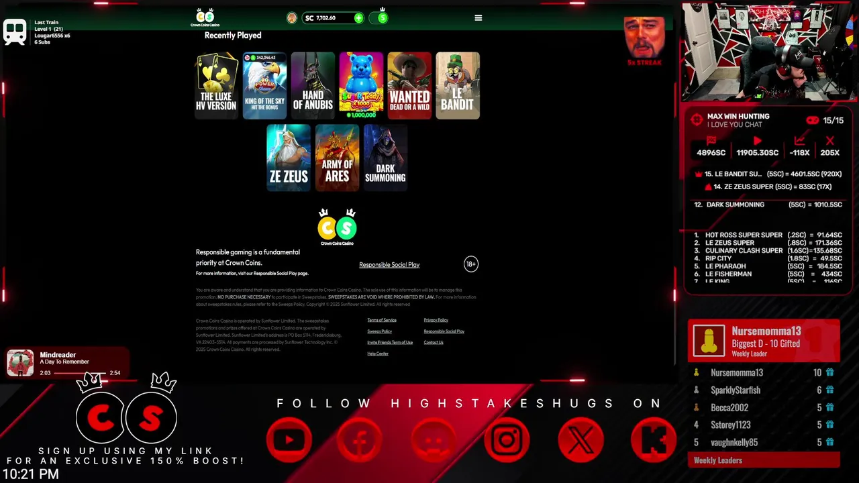Open Sweeps Policy link
The image size is (859, 483).
pyautogui.click(x=380, y=331)
